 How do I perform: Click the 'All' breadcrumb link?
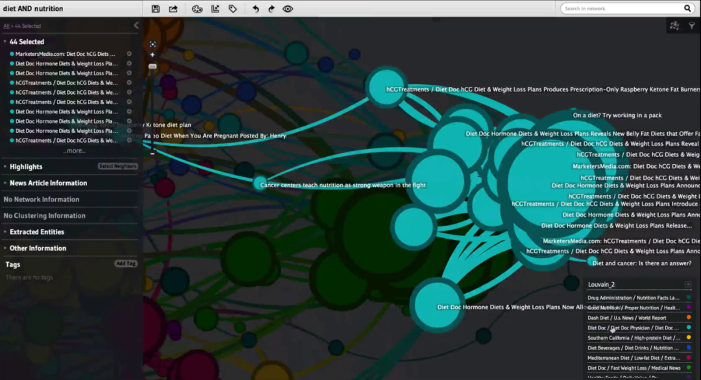point(6,26)
